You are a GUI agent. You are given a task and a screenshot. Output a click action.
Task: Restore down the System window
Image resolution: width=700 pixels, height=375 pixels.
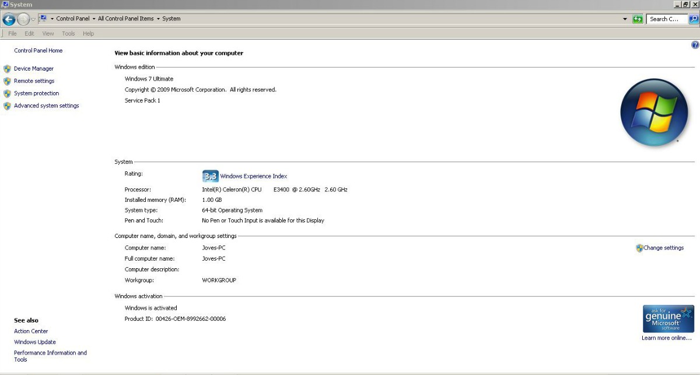(686, 4)
